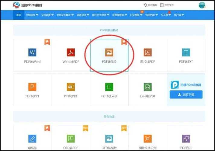
Task: Open the PDF合并 purple icon
Action: (186, 139)
